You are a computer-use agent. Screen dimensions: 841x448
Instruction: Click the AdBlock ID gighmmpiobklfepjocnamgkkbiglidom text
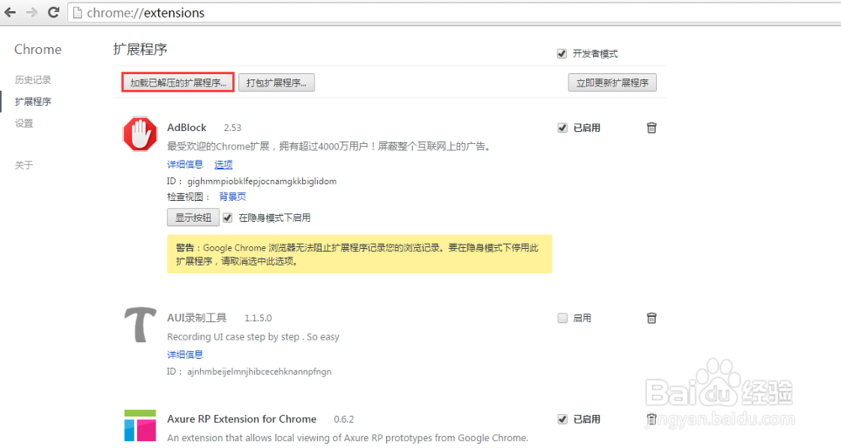pyautogui.click(x=262, y=181)
